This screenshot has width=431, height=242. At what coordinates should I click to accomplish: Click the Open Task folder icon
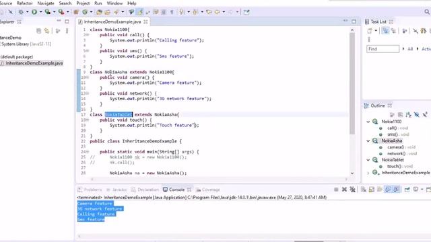click(x=107, y=12)
